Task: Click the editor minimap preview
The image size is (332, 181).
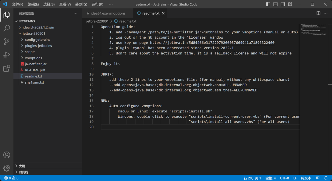Action: point(314,29)
